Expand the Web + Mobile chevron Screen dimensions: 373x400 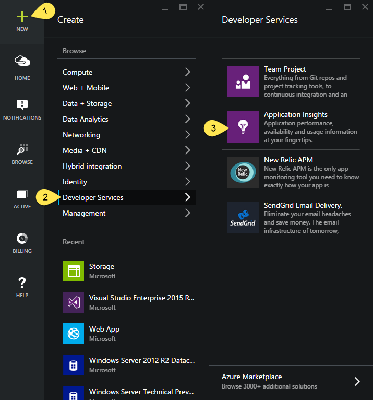tap(188, 88)
